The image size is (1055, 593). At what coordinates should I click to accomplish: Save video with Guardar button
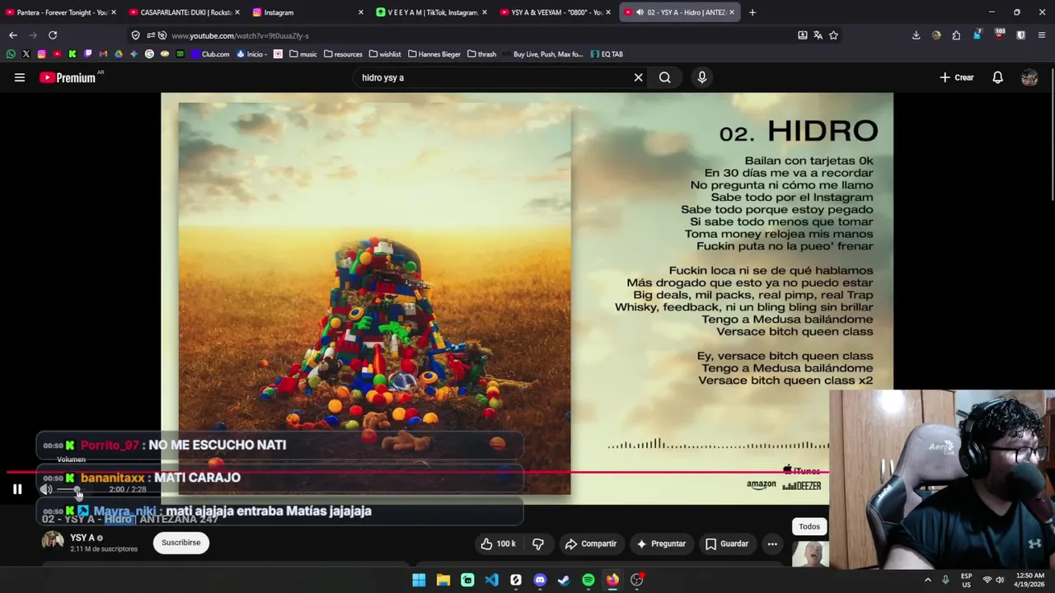727,544
